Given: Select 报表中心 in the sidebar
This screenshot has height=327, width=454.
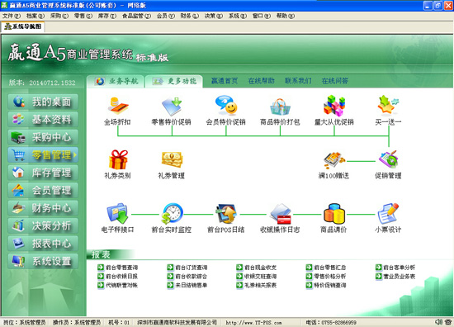Looking at the screenshot, I should [43, 244].
